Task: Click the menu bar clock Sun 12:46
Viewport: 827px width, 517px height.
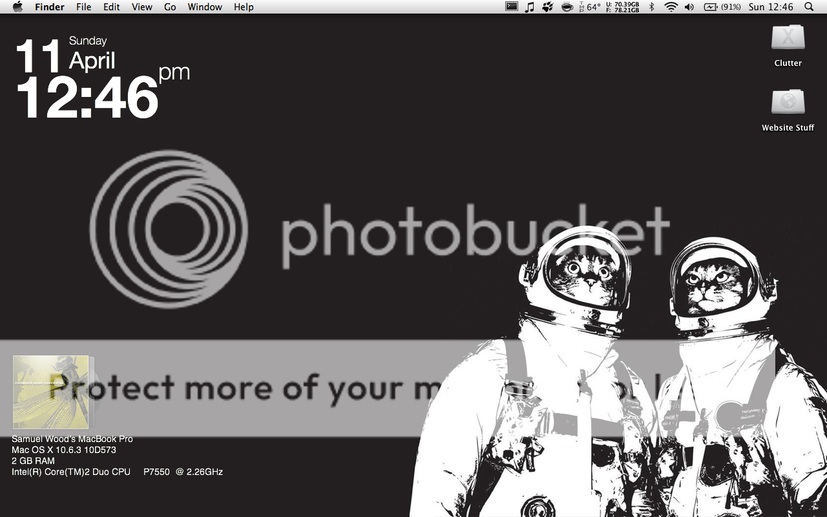Action: tap(771, 7)
